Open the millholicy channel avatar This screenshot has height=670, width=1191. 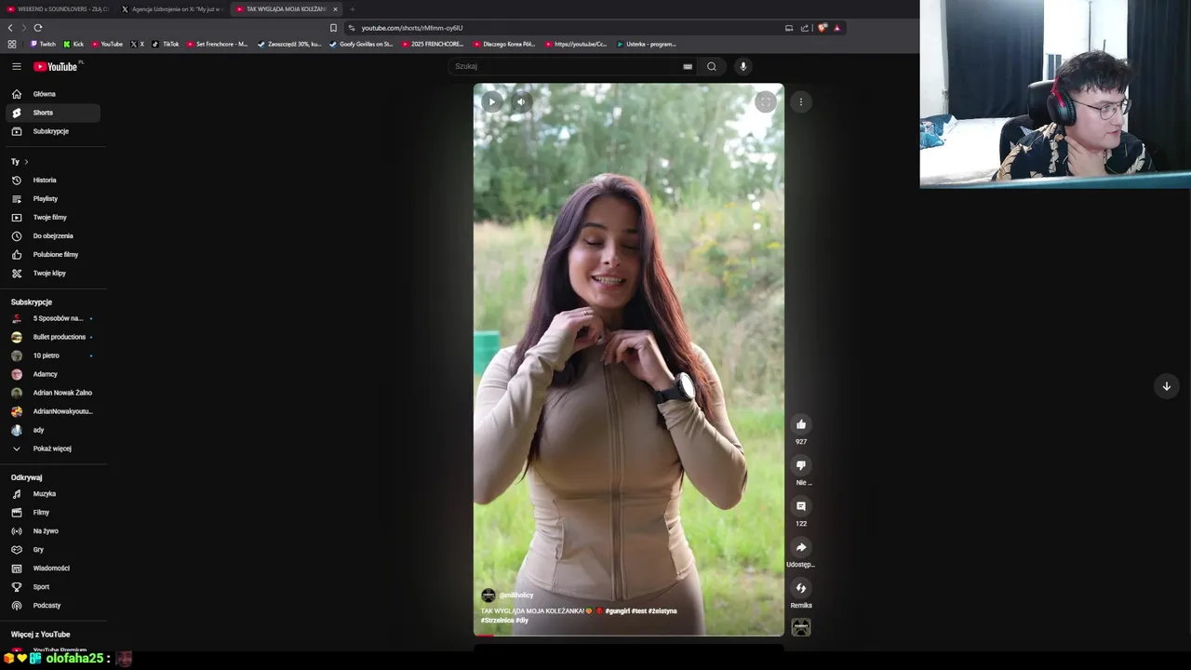488,596
